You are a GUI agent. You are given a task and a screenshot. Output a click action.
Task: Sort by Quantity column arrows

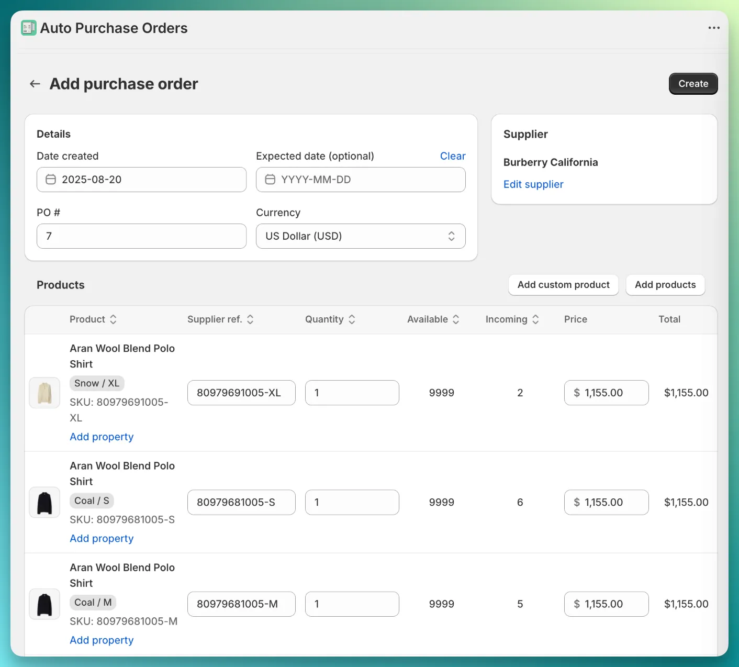click(352, 319)
